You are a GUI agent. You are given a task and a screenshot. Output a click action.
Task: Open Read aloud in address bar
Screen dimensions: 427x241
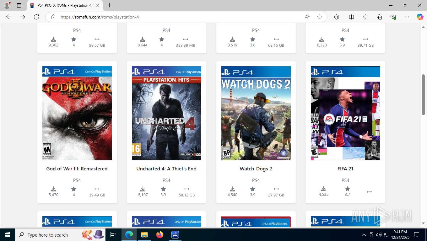(x=307, y=17)
